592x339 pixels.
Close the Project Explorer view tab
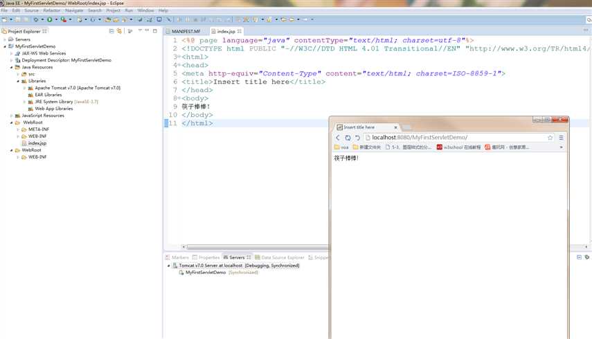44,31
